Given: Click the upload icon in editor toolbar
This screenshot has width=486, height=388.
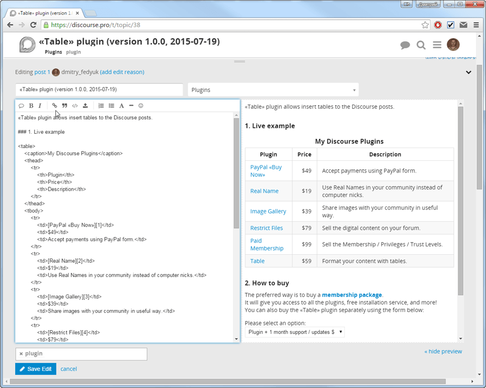Looking at the screenshot, I should point(85,106).
